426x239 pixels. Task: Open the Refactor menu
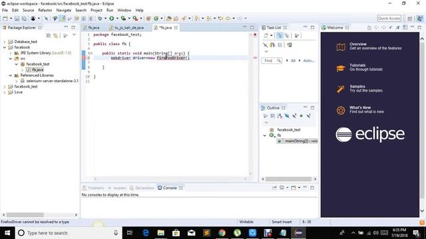tap(45, 11)
